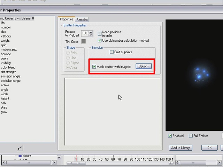Tick the Emit at points checkbox
Image resolution: width=223 pixels, height=167 pixels.
[x=111, y=52]
